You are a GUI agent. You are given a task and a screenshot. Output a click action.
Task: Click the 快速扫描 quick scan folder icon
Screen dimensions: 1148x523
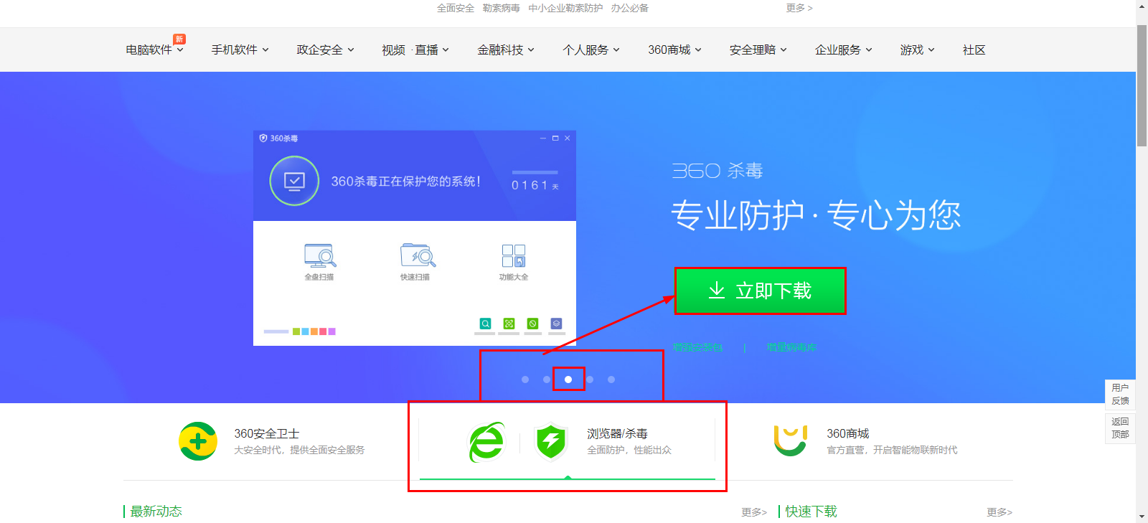(418, 255)
